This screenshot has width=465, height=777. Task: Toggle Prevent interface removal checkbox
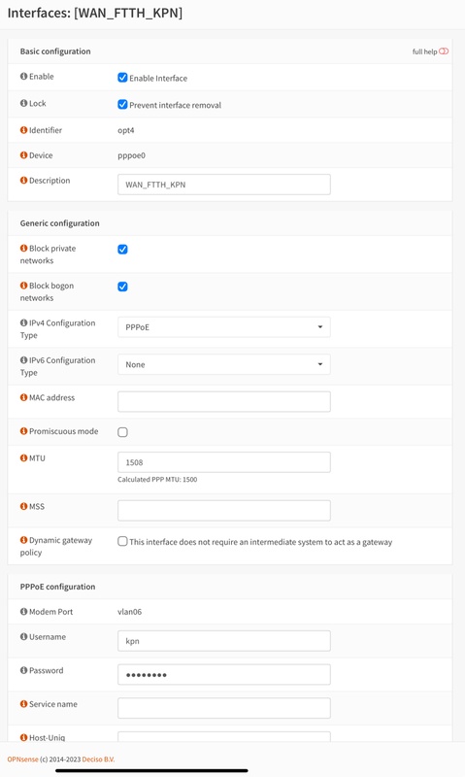122,105
